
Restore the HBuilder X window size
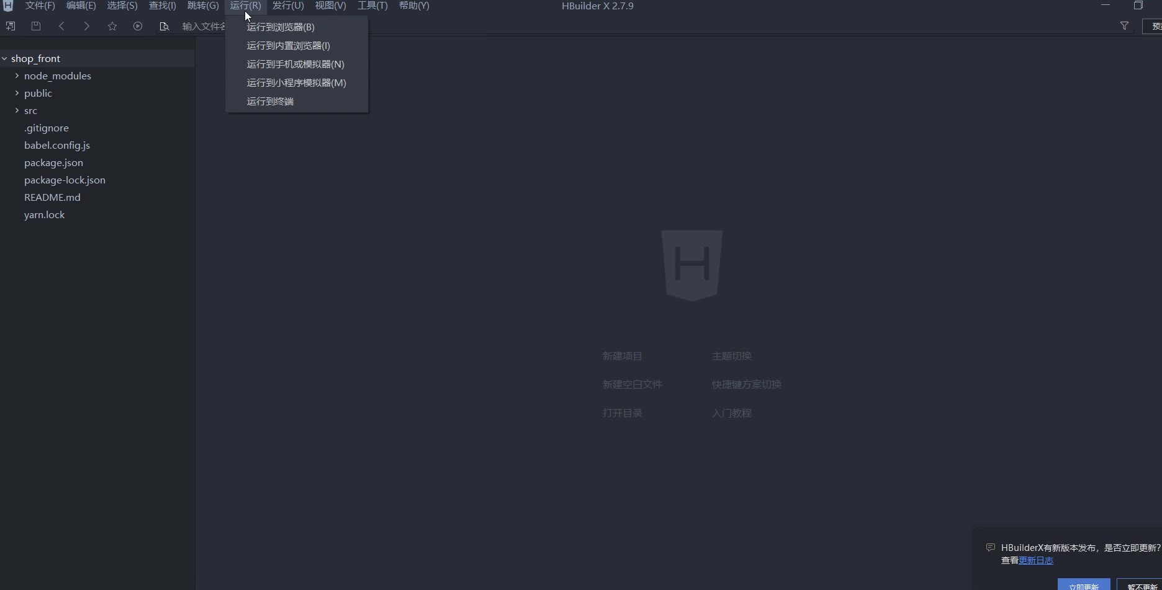coord(1138,6)
